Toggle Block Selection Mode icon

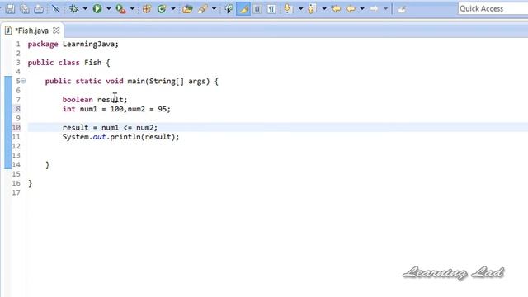click(257, 9)
